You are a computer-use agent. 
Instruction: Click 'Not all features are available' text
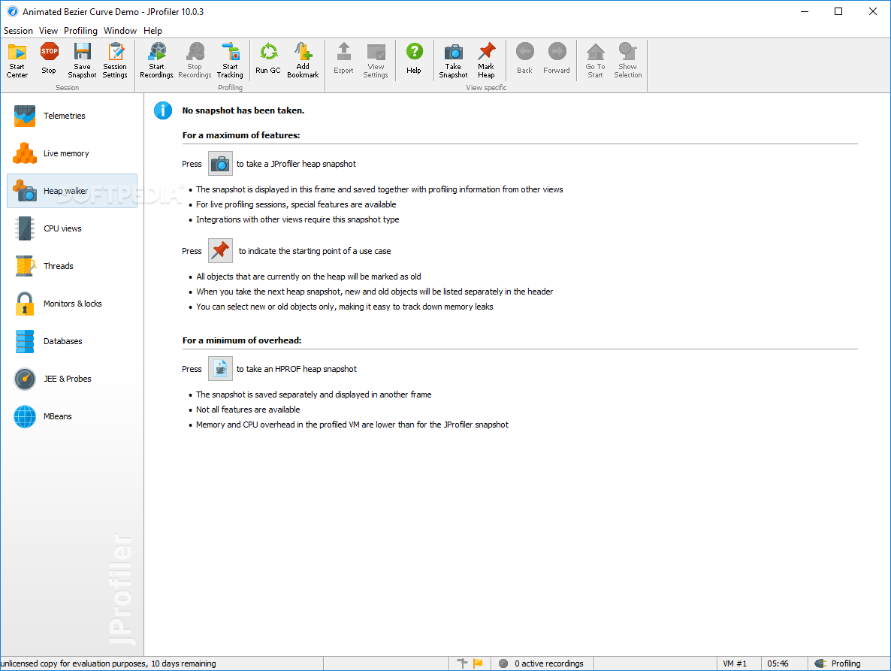point(248,410)
